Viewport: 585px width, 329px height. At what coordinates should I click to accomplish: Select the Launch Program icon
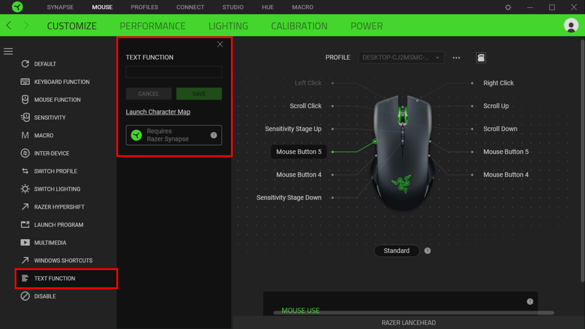(x=25, y=225)
